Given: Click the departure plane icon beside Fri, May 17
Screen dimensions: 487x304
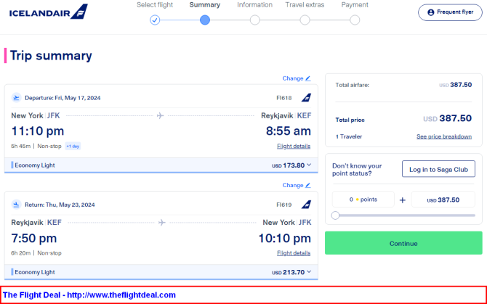Looking at the screenshot, I should tap(16, 98).
